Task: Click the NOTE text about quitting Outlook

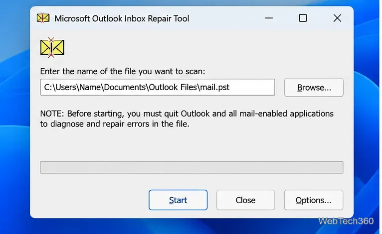Action: coord(187,118)
